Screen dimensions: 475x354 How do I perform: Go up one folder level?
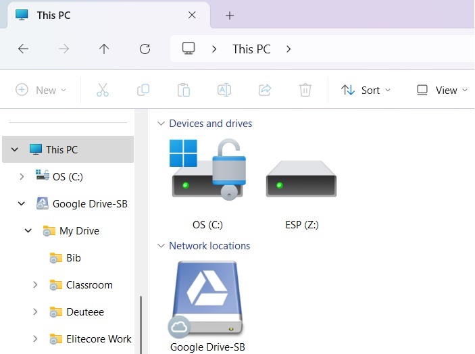[x=104, y=49]
